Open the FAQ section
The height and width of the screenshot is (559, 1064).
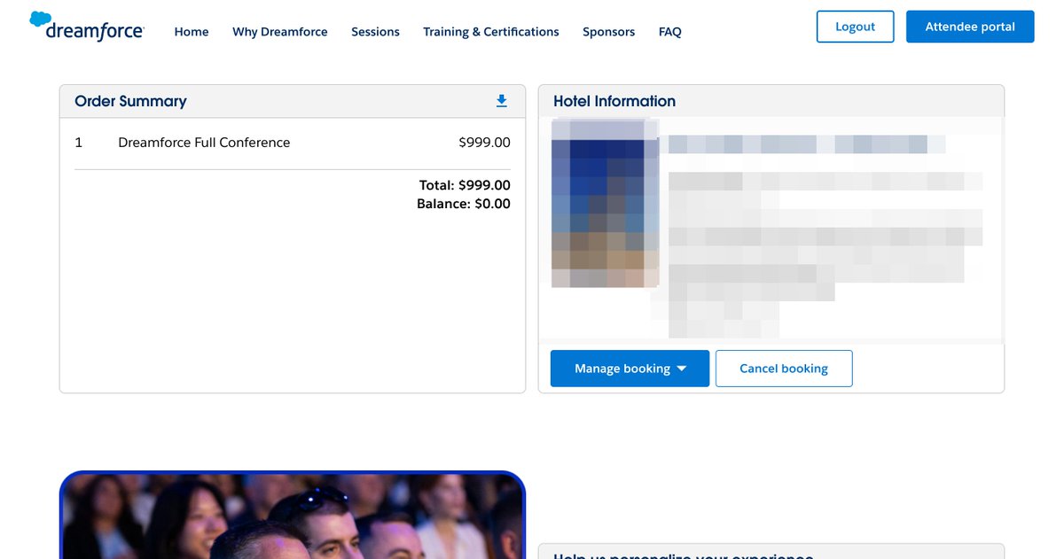coord(669,31)
